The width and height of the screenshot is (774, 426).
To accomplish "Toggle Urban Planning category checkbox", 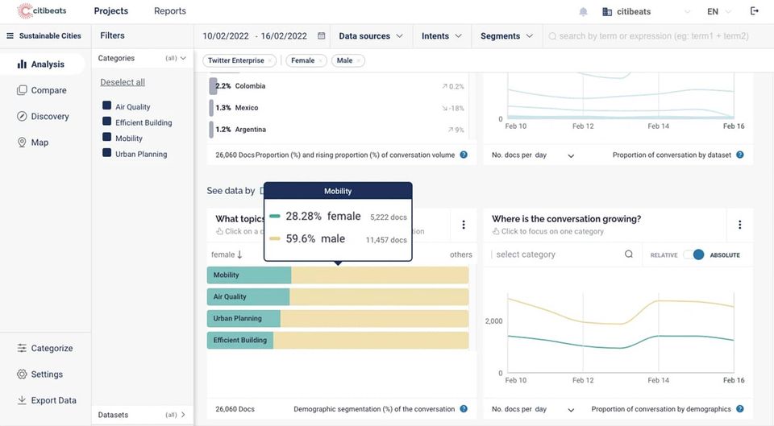I will [106, 152].
